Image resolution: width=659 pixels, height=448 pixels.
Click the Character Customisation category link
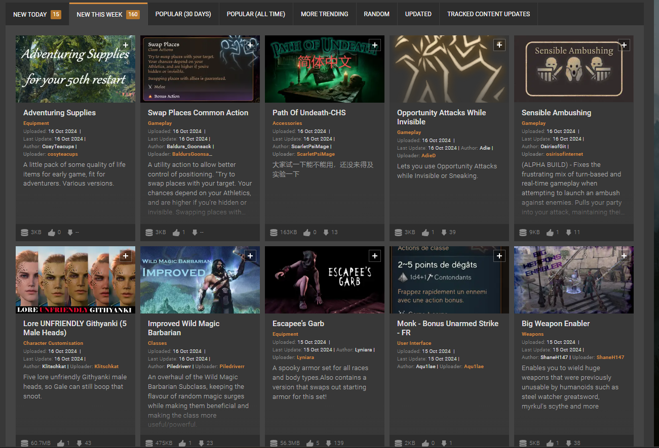53,343
